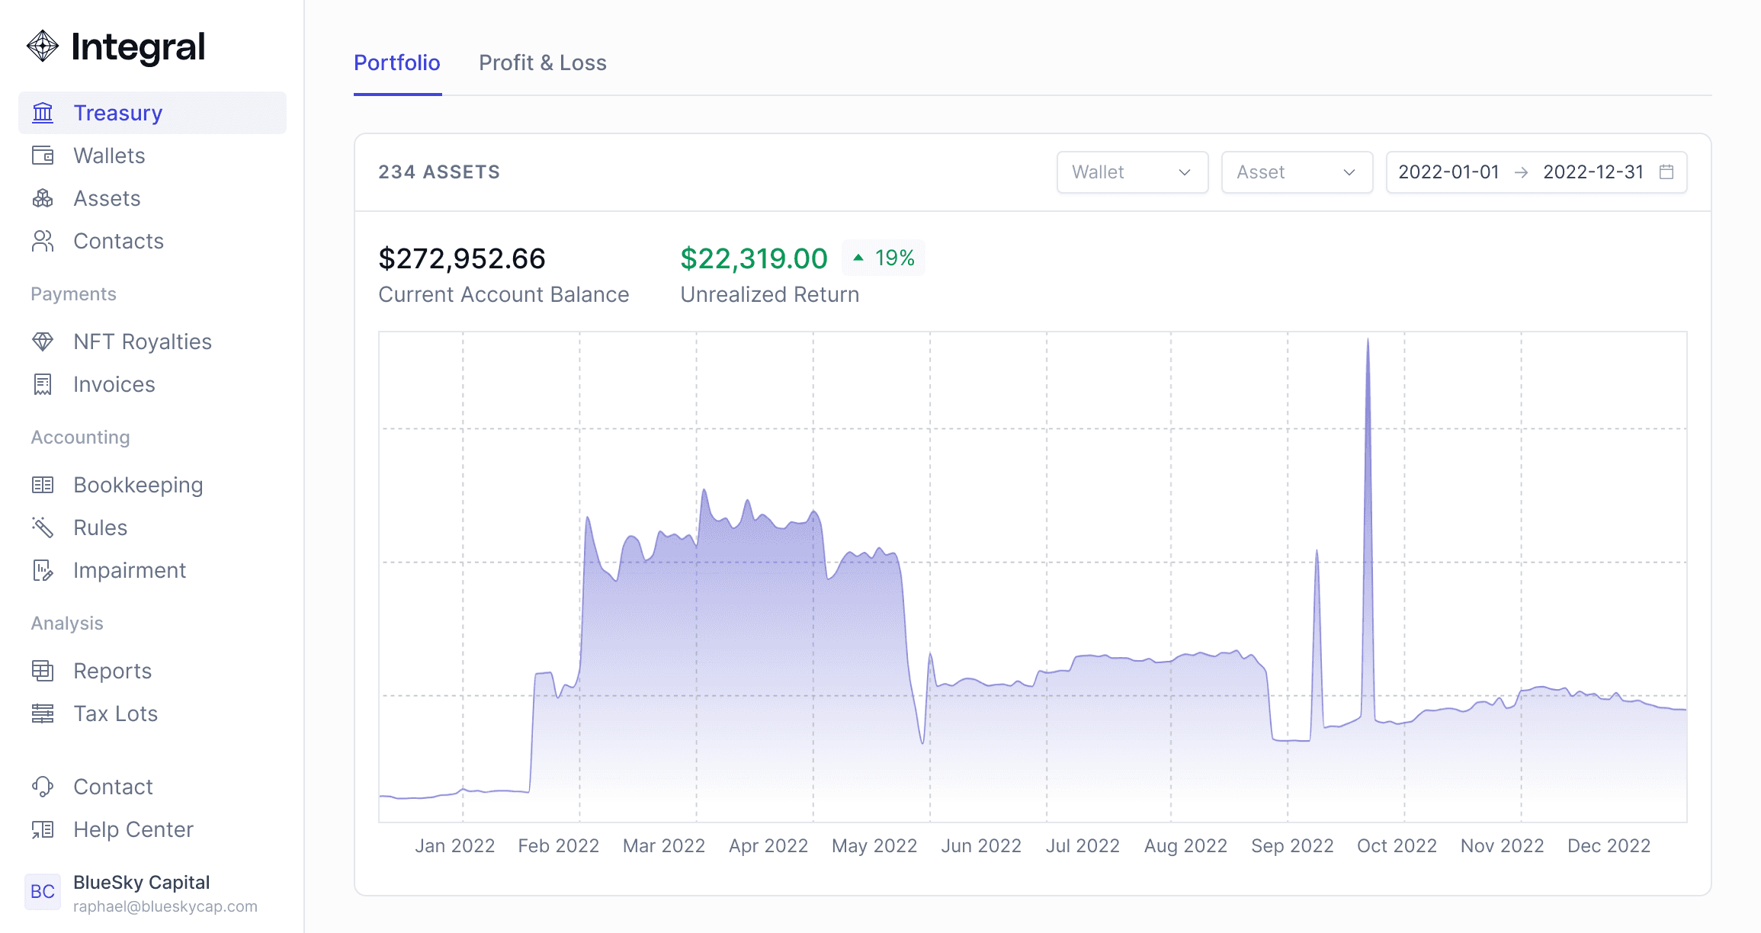Click the Contacts people icon

pos(43,241)
